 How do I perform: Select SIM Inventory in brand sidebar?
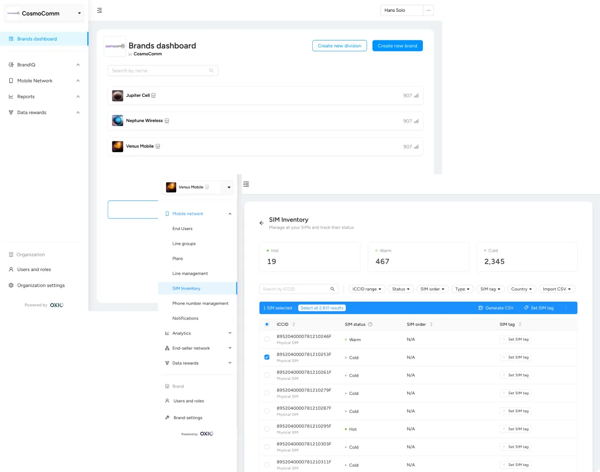(x=197, y=288)
